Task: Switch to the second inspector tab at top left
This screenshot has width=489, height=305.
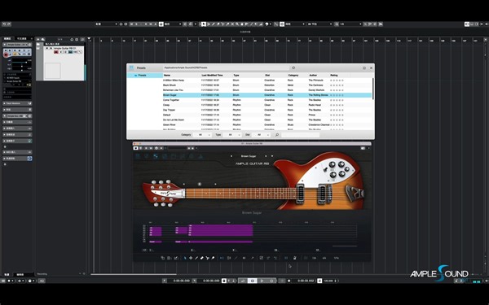Action: (x=21, y=38)
